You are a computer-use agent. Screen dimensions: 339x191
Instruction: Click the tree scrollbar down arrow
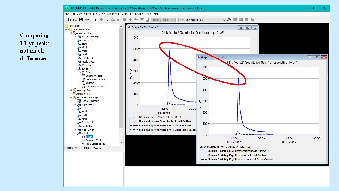click(121, 143)
